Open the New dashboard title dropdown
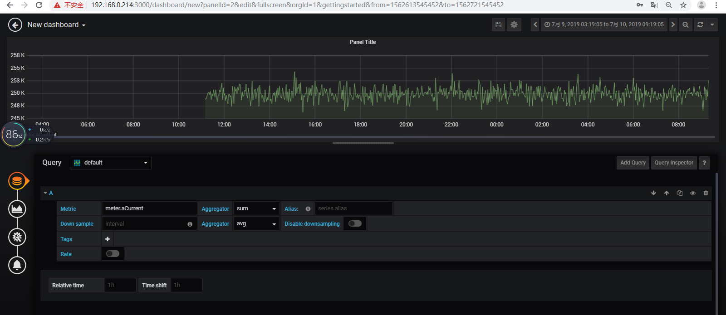 point(56,25)
